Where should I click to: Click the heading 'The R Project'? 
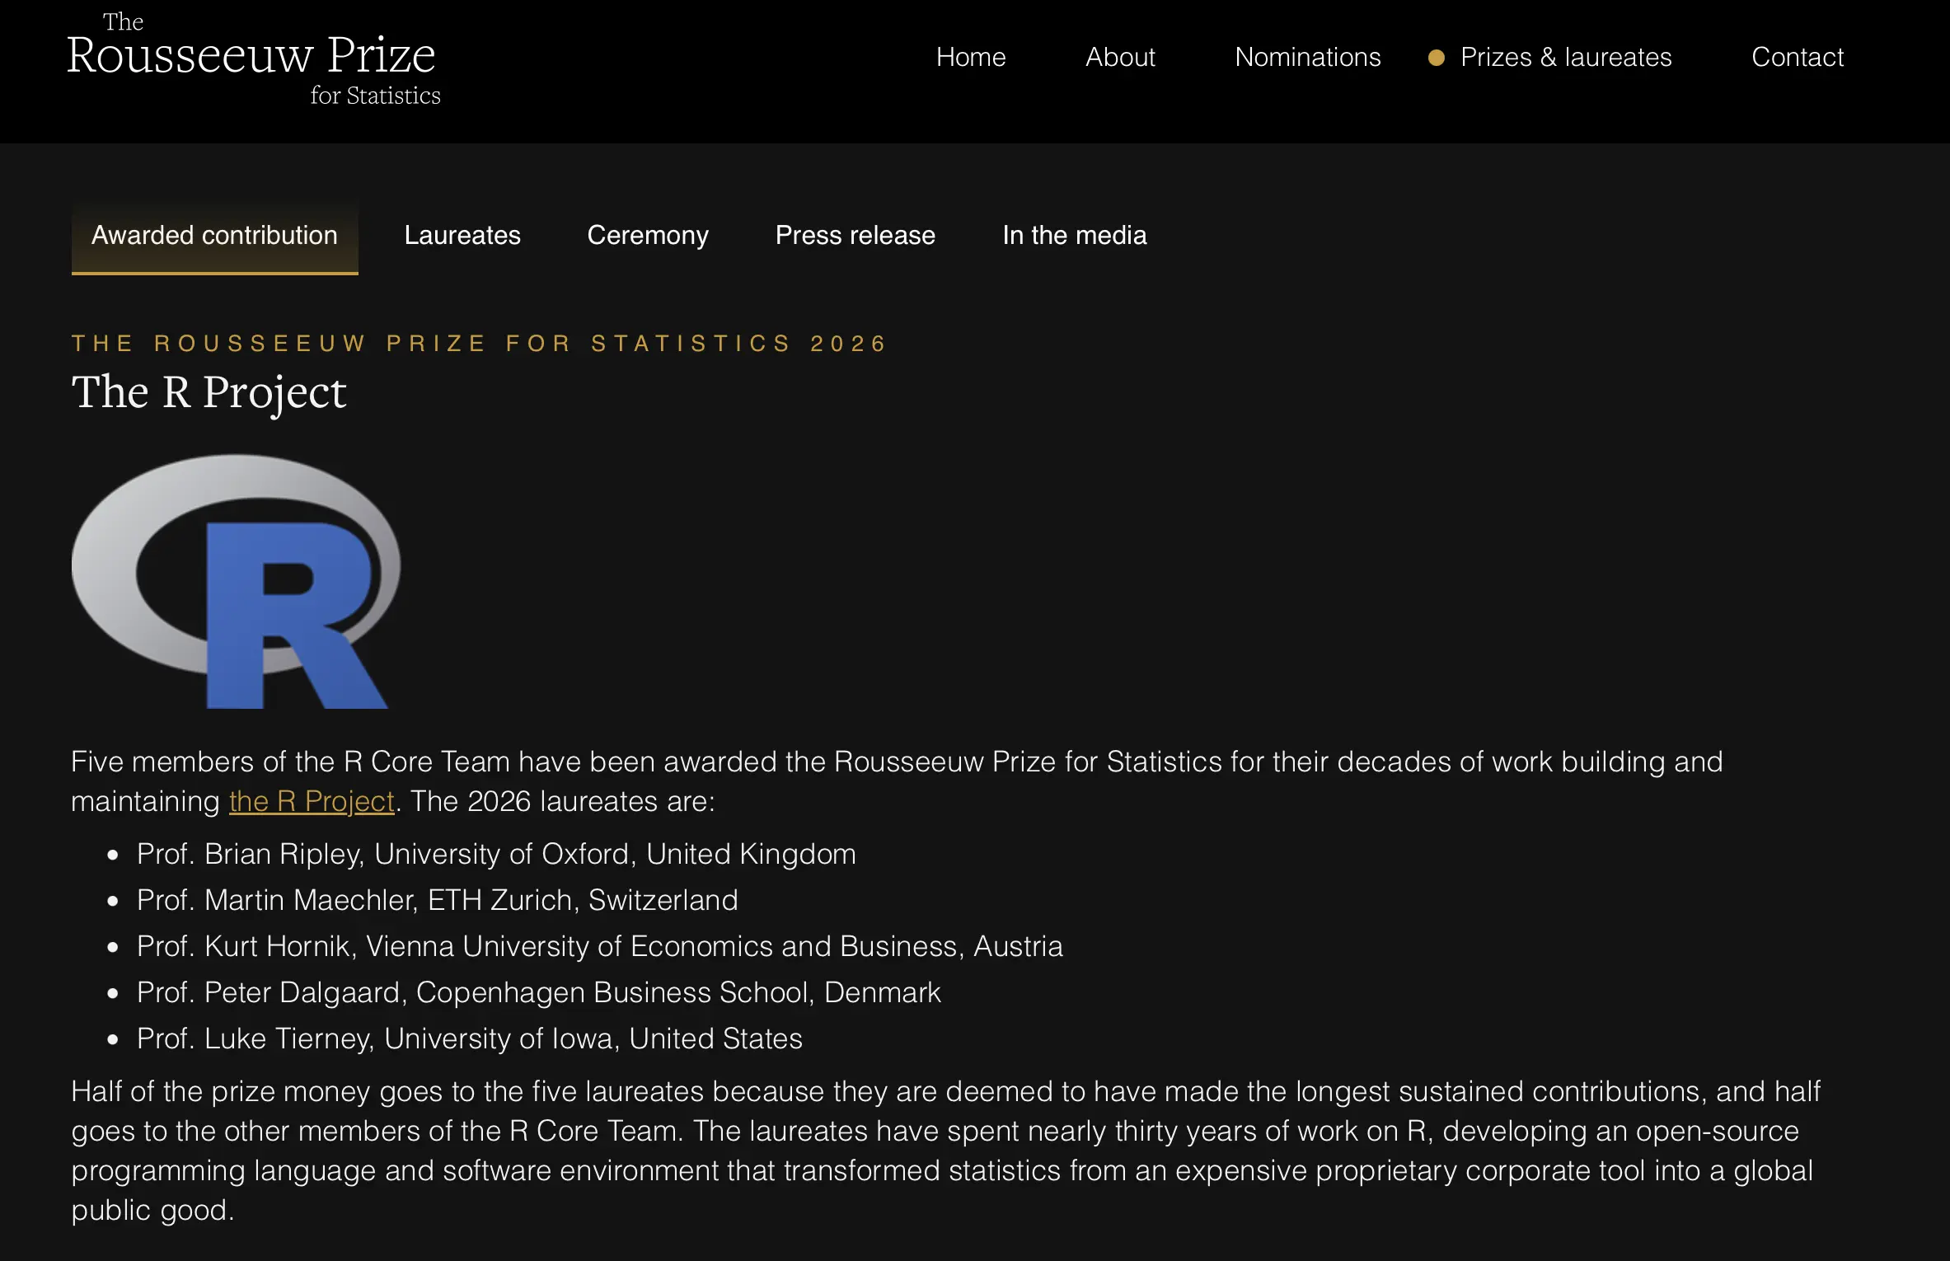coord(209,392)
